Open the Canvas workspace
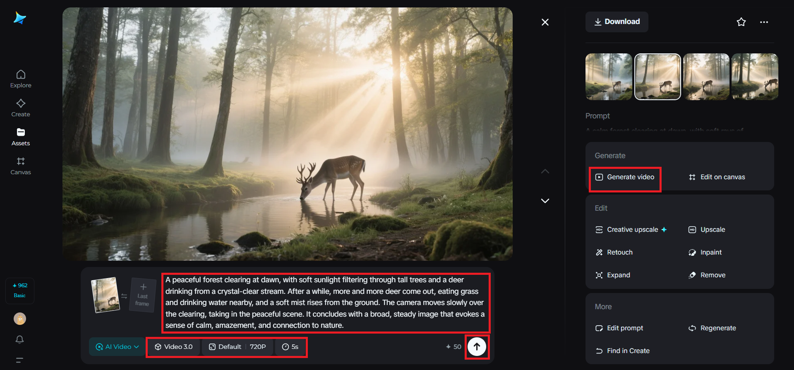The height and width of the screenshot is (370, 794). coord(21,166)
